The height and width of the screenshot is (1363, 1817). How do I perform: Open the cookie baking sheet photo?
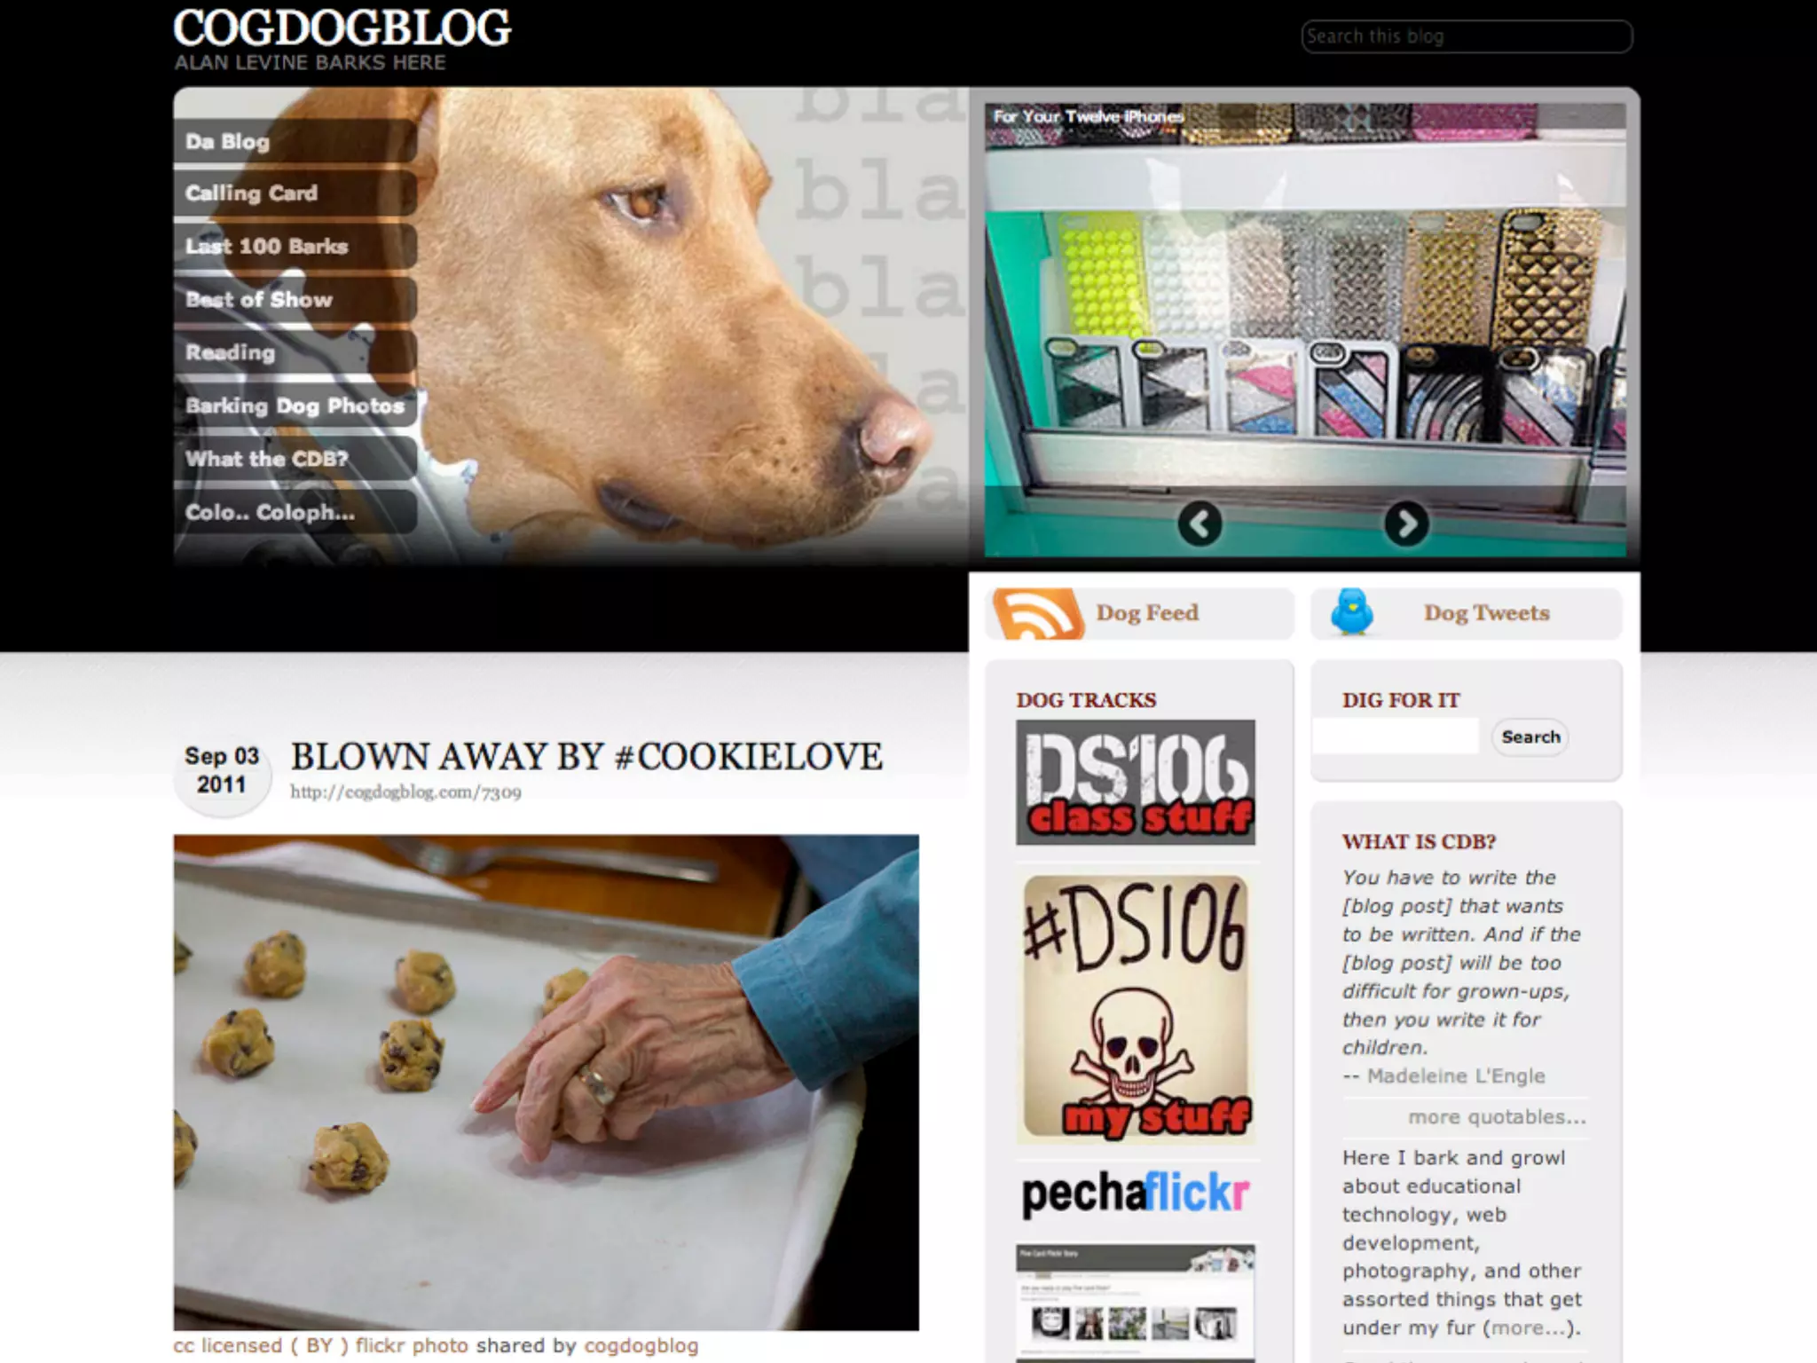point(547,1083)
